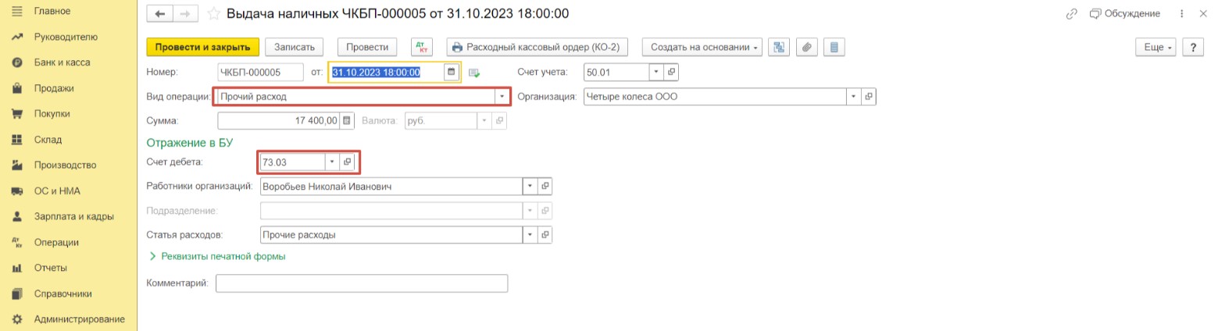Screen dimensions: 1218x331
Task: Navigate back with the left arrow
Action: pyautogui.click(x=160, y=14)
